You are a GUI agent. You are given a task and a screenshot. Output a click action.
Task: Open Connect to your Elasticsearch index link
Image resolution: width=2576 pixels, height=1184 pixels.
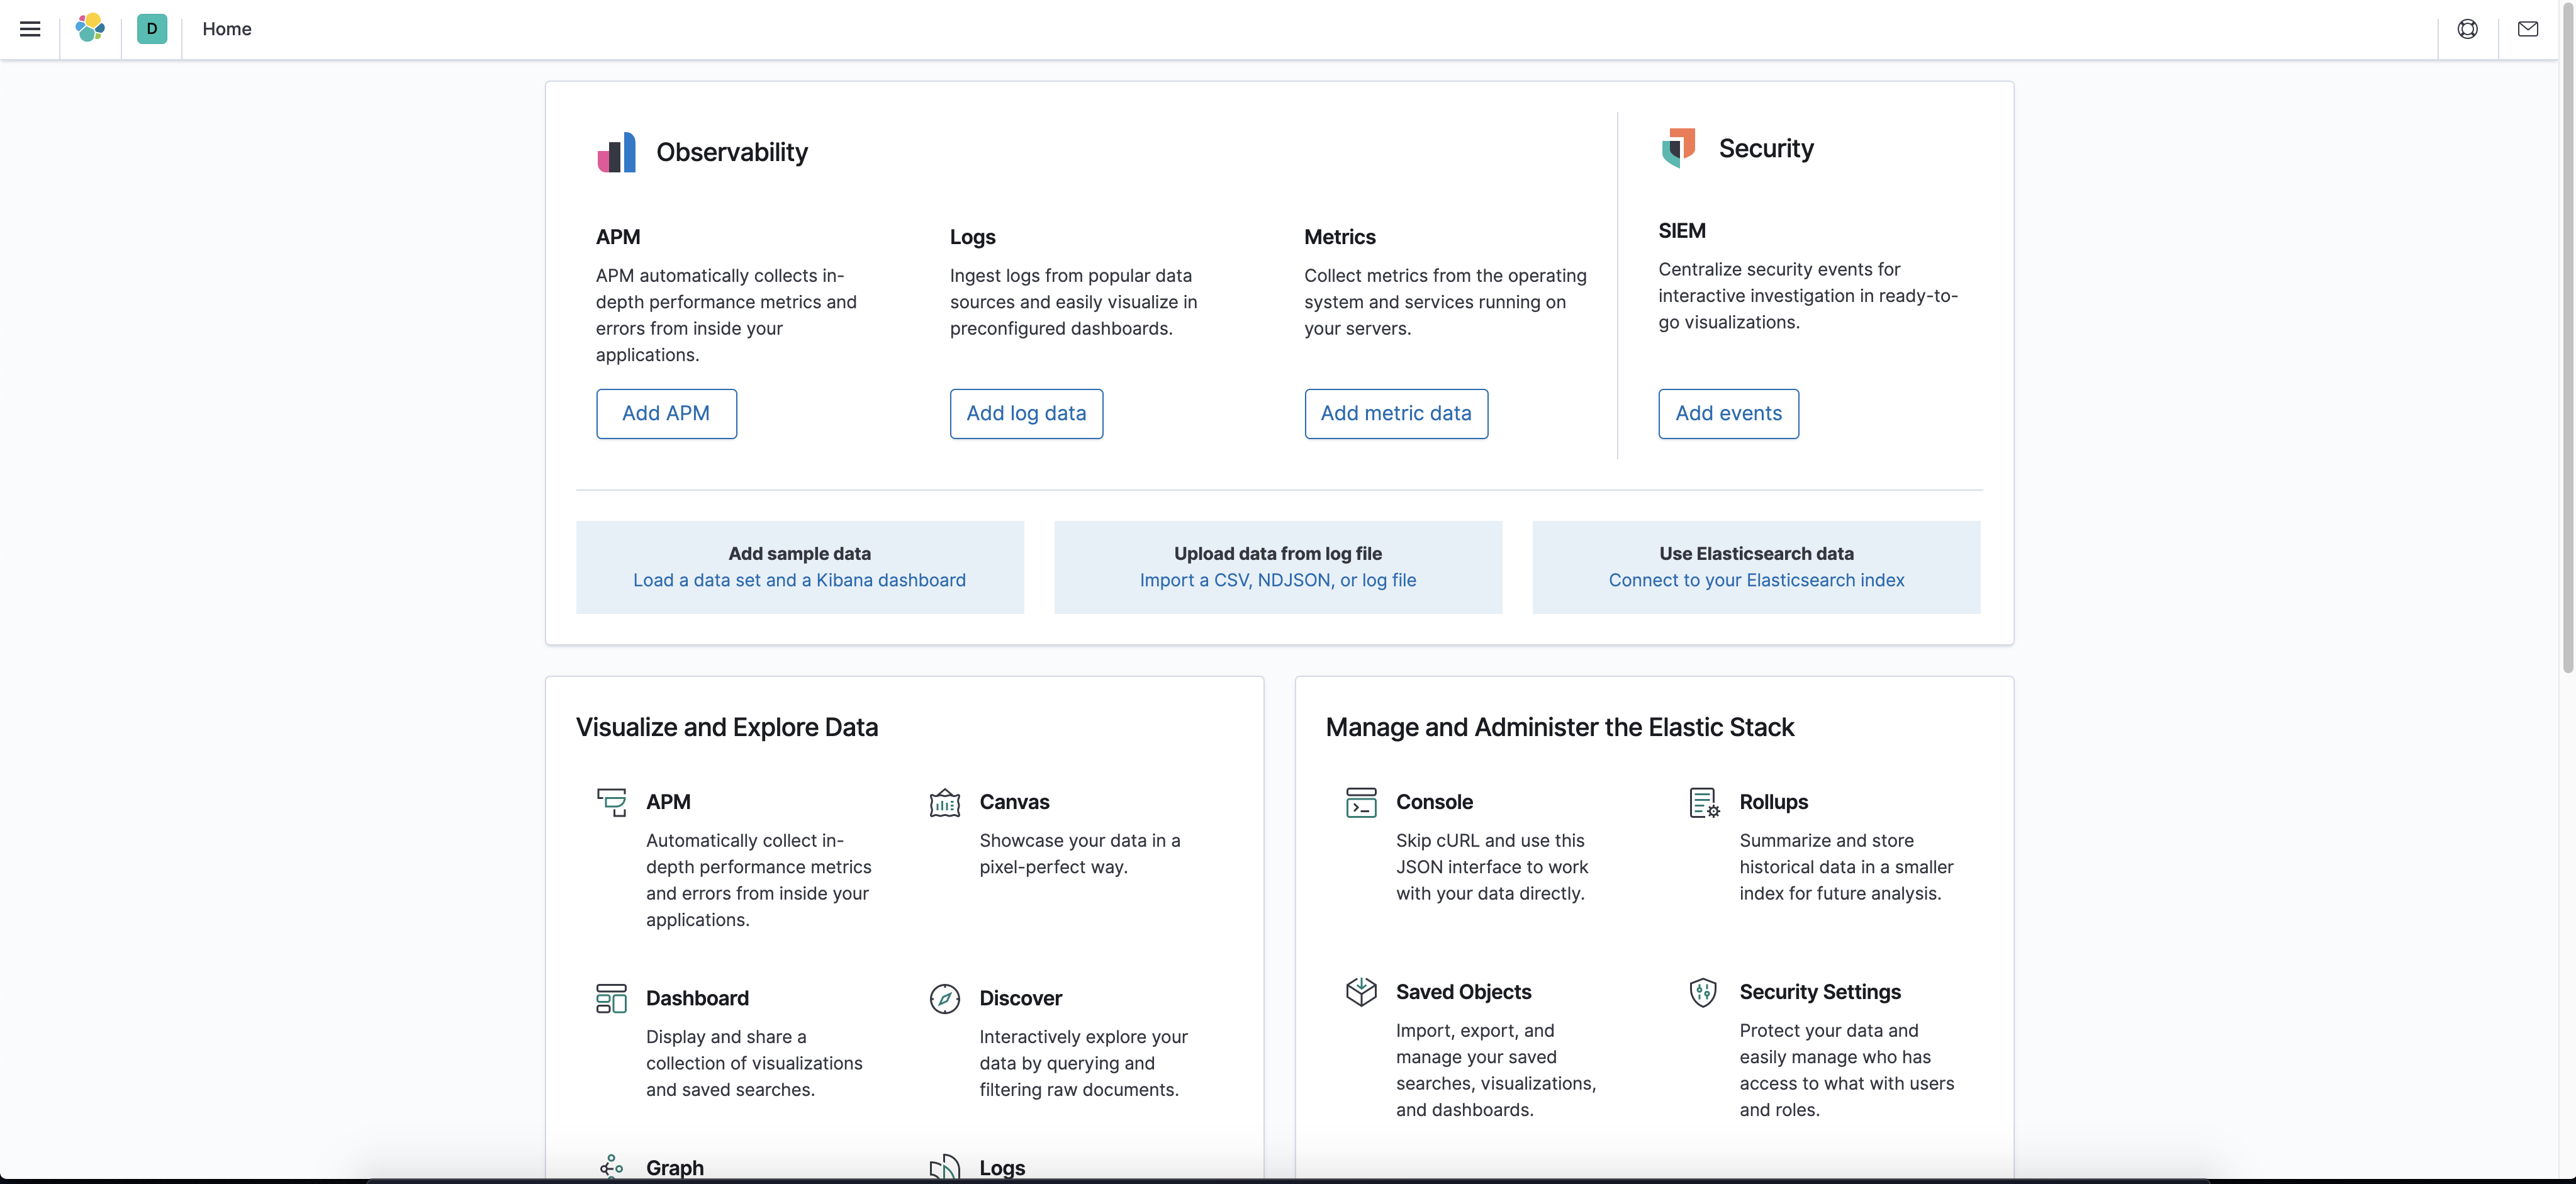[1756, 580]
